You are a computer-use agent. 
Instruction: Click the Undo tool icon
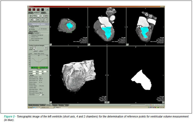(x=31, y=20)
